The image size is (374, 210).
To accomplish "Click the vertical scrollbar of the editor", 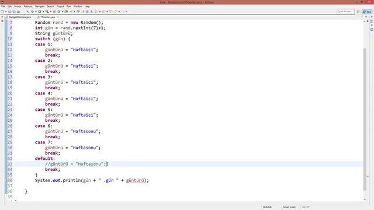I will (x=365, y=119).
